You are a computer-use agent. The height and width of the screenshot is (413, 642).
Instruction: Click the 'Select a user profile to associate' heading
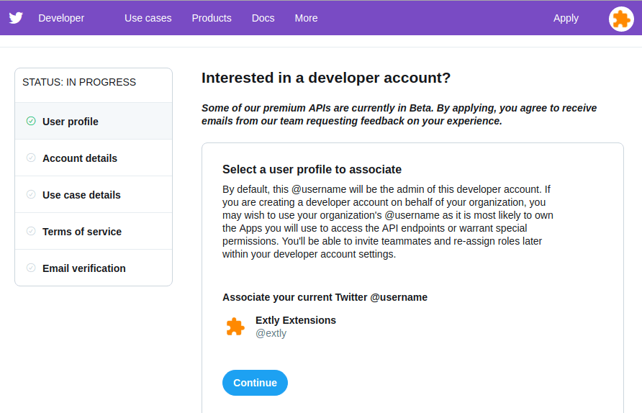[312, 170]
